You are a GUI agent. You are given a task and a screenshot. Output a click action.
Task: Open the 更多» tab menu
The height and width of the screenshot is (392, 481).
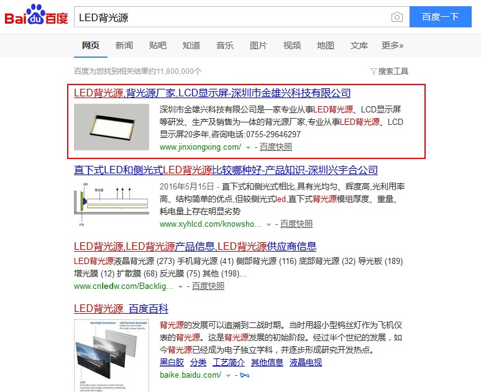[x=392, y=46]
